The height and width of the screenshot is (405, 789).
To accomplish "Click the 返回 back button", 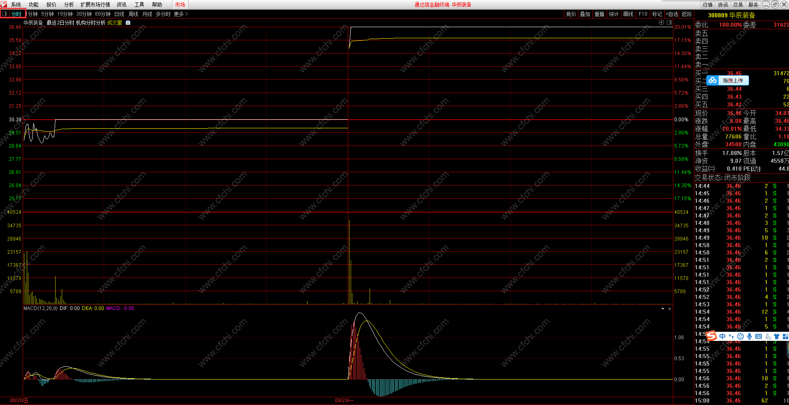I will [x=687, y=14].
